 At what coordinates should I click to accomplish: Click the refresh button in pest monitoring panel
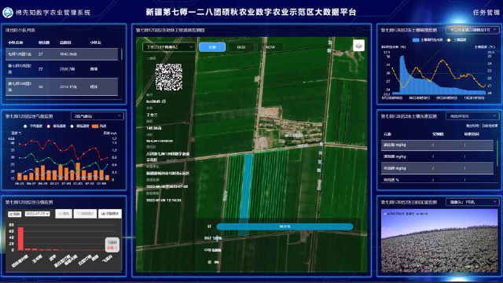pyautogui.click(x=14, y=214)
